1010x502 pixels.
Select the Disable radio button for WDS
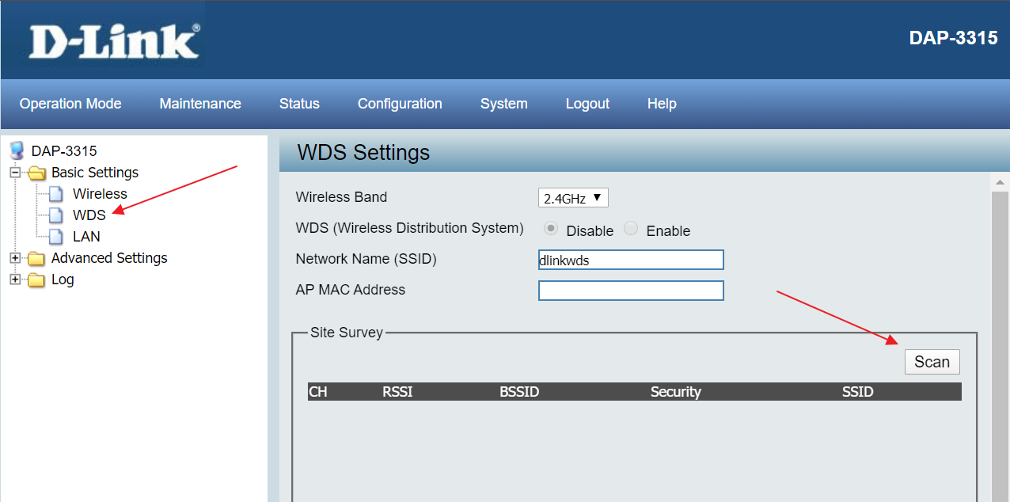(x=551, y=229)
